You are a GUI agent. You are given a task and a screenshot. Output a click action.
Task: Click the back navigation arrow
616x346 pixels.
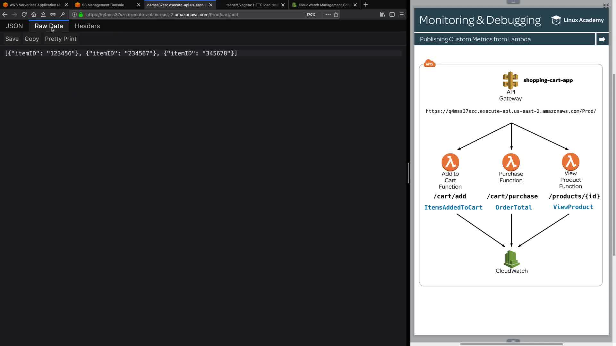click(x=4, y=14)
